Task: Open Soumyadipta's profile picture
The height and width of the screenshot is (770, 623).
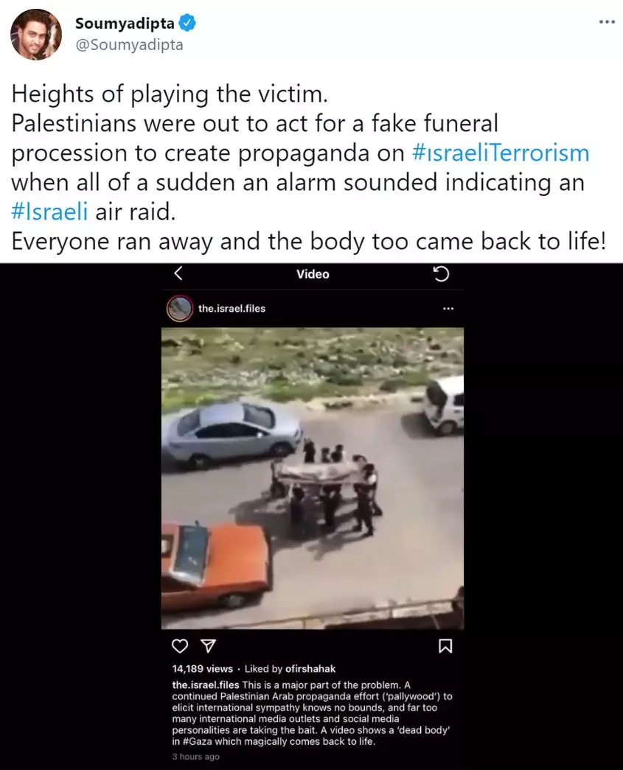Action: (x=36, y=35)
